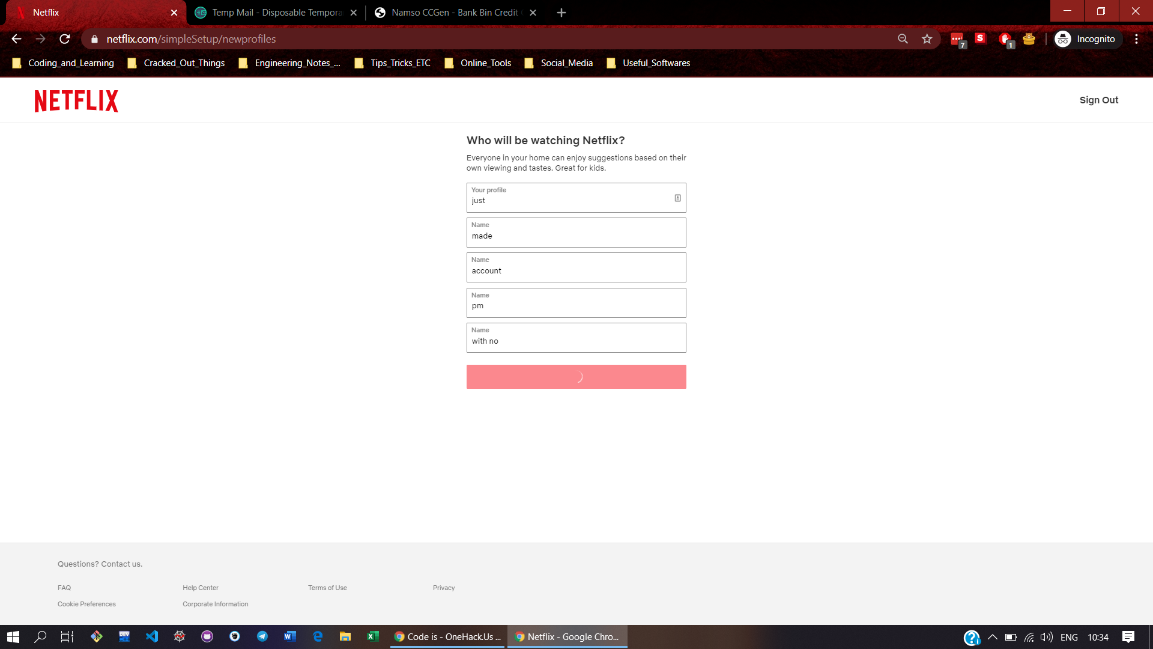Click the Netflix logo
Screen dimensions: 1153x649
pos(76,101)
